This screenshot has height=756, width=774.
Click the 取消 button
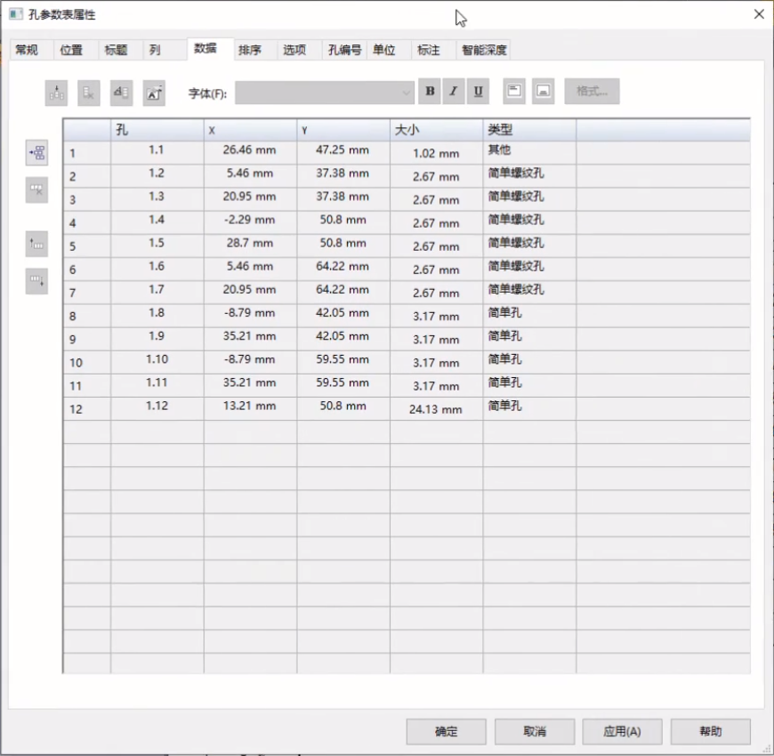(535, 731)
